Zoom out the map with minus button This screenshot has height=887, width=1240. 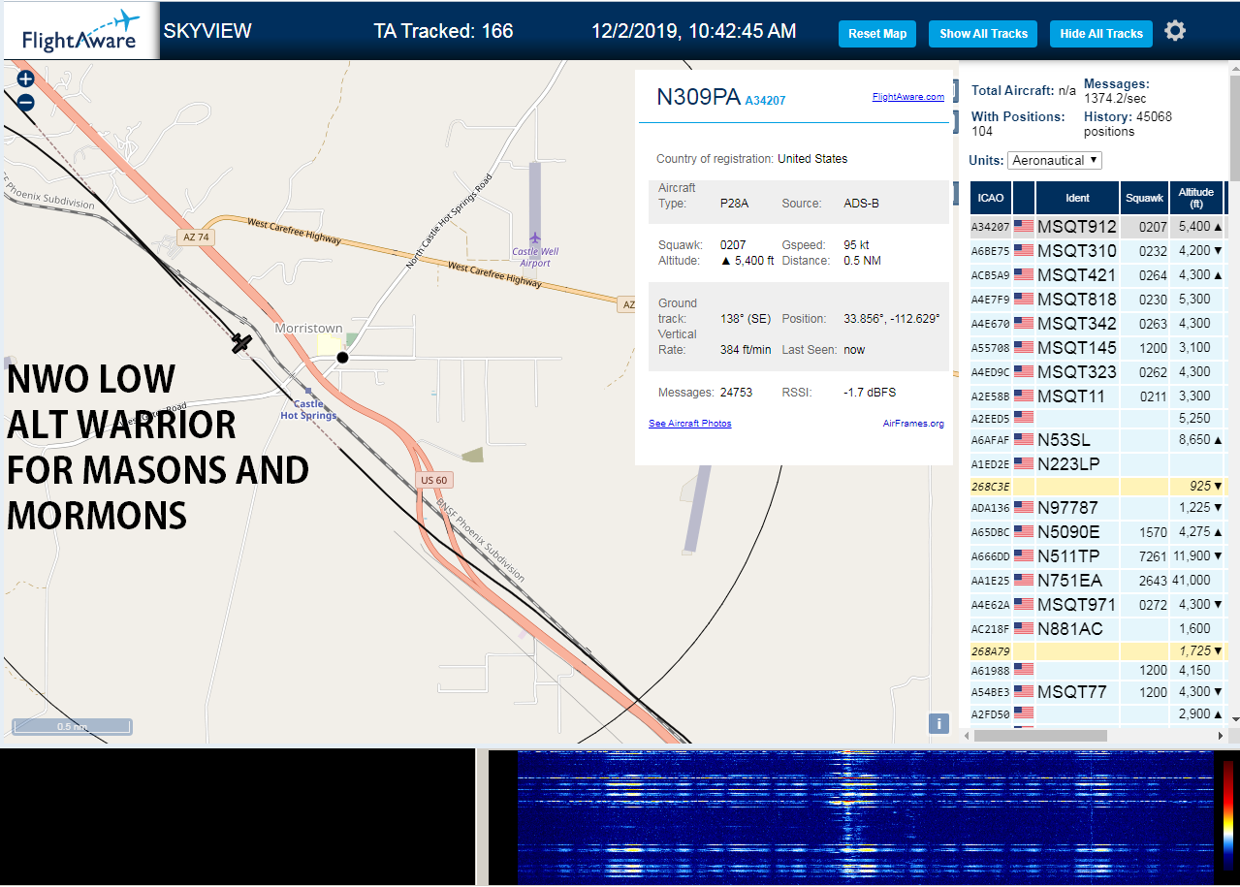(x=25, y=102)
